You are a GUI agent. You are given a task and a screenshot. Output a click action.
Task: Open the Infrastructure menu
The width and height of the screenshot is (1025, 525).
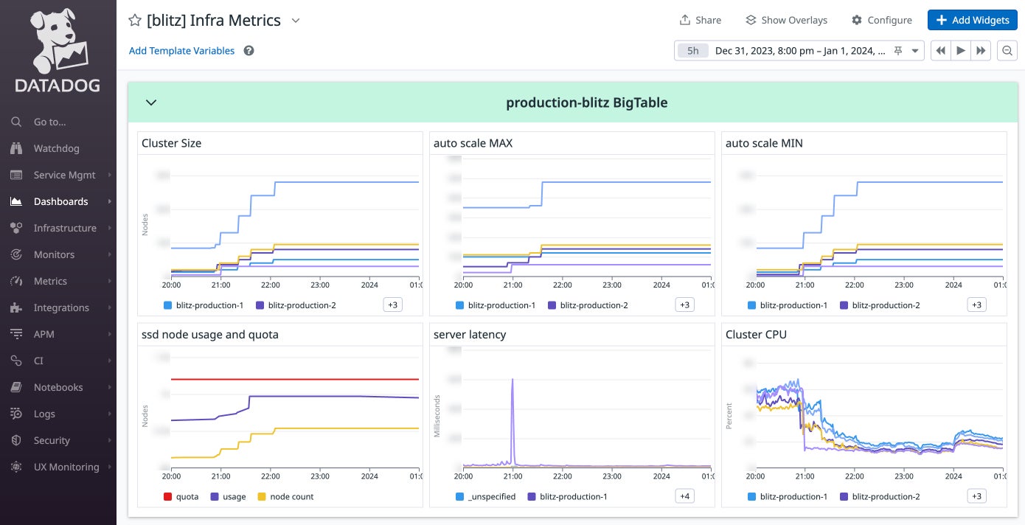65,228
